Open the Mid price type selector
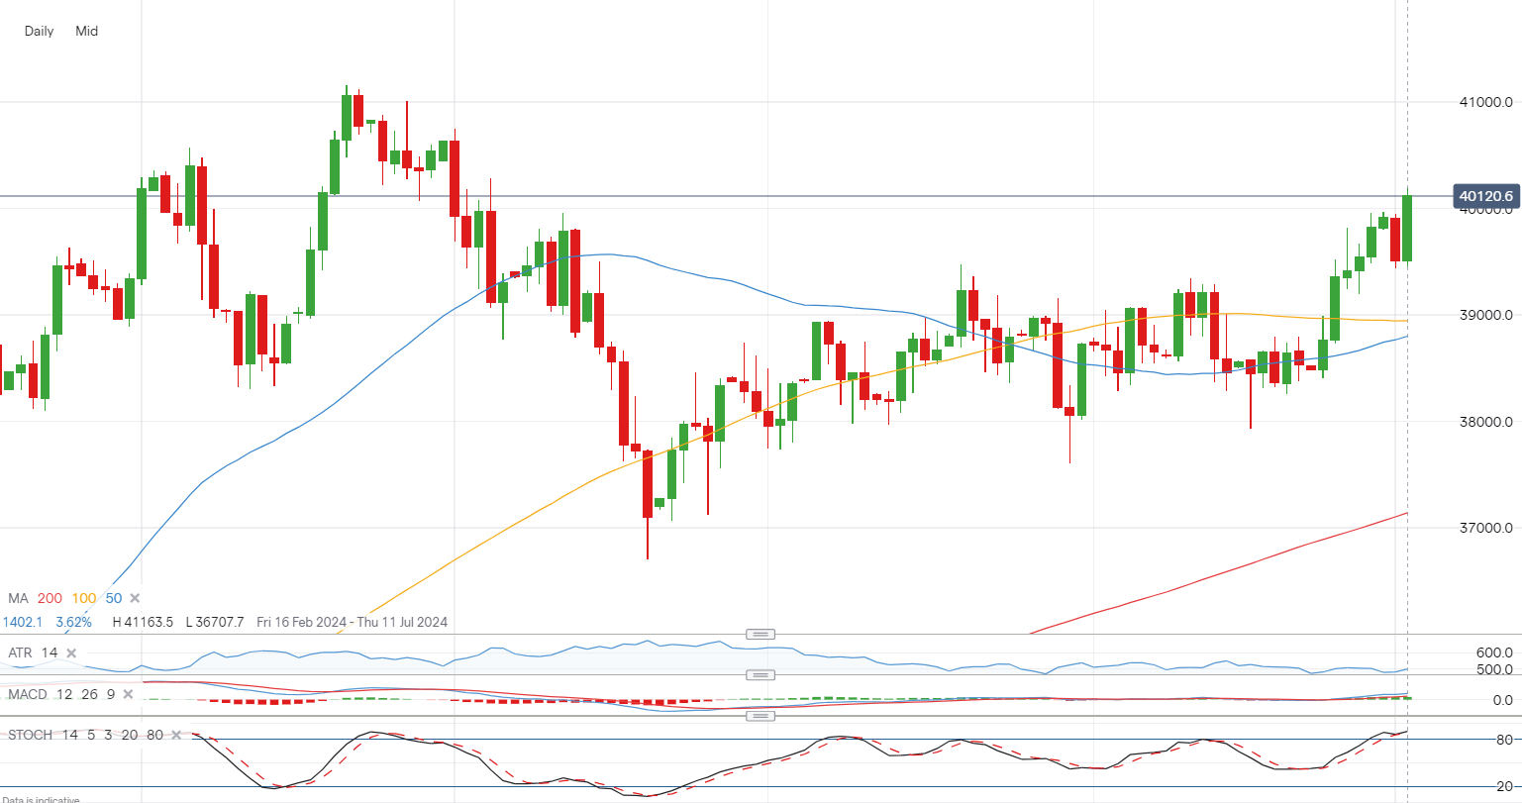 tap(87, 31)
